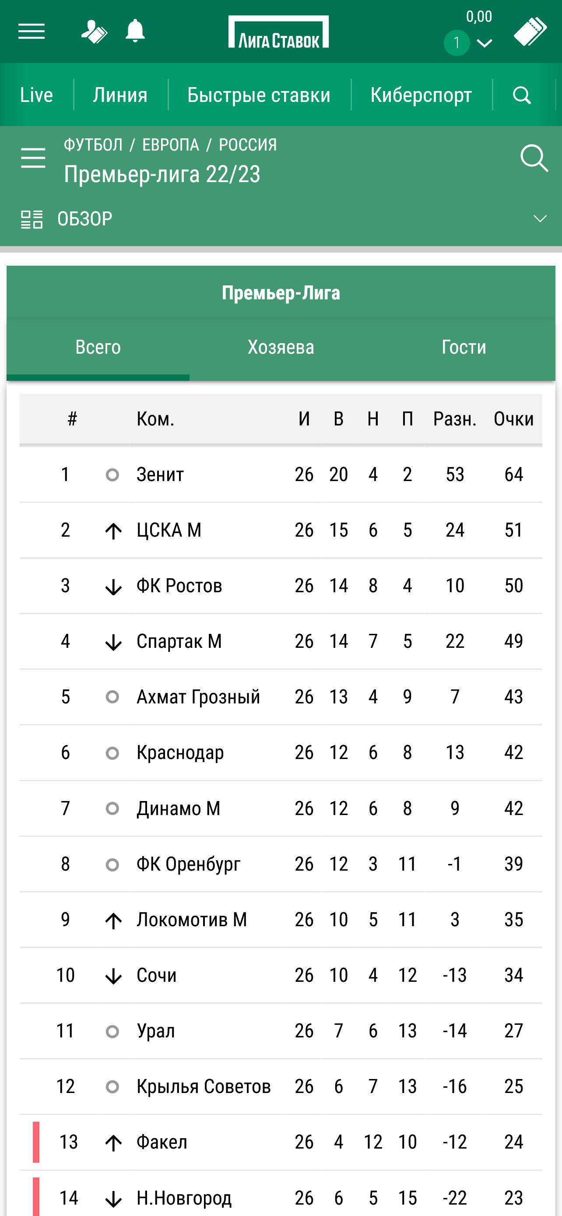Tap the green bet count badge
This screenshot has height=1216, width=562.
pos(457,43)
